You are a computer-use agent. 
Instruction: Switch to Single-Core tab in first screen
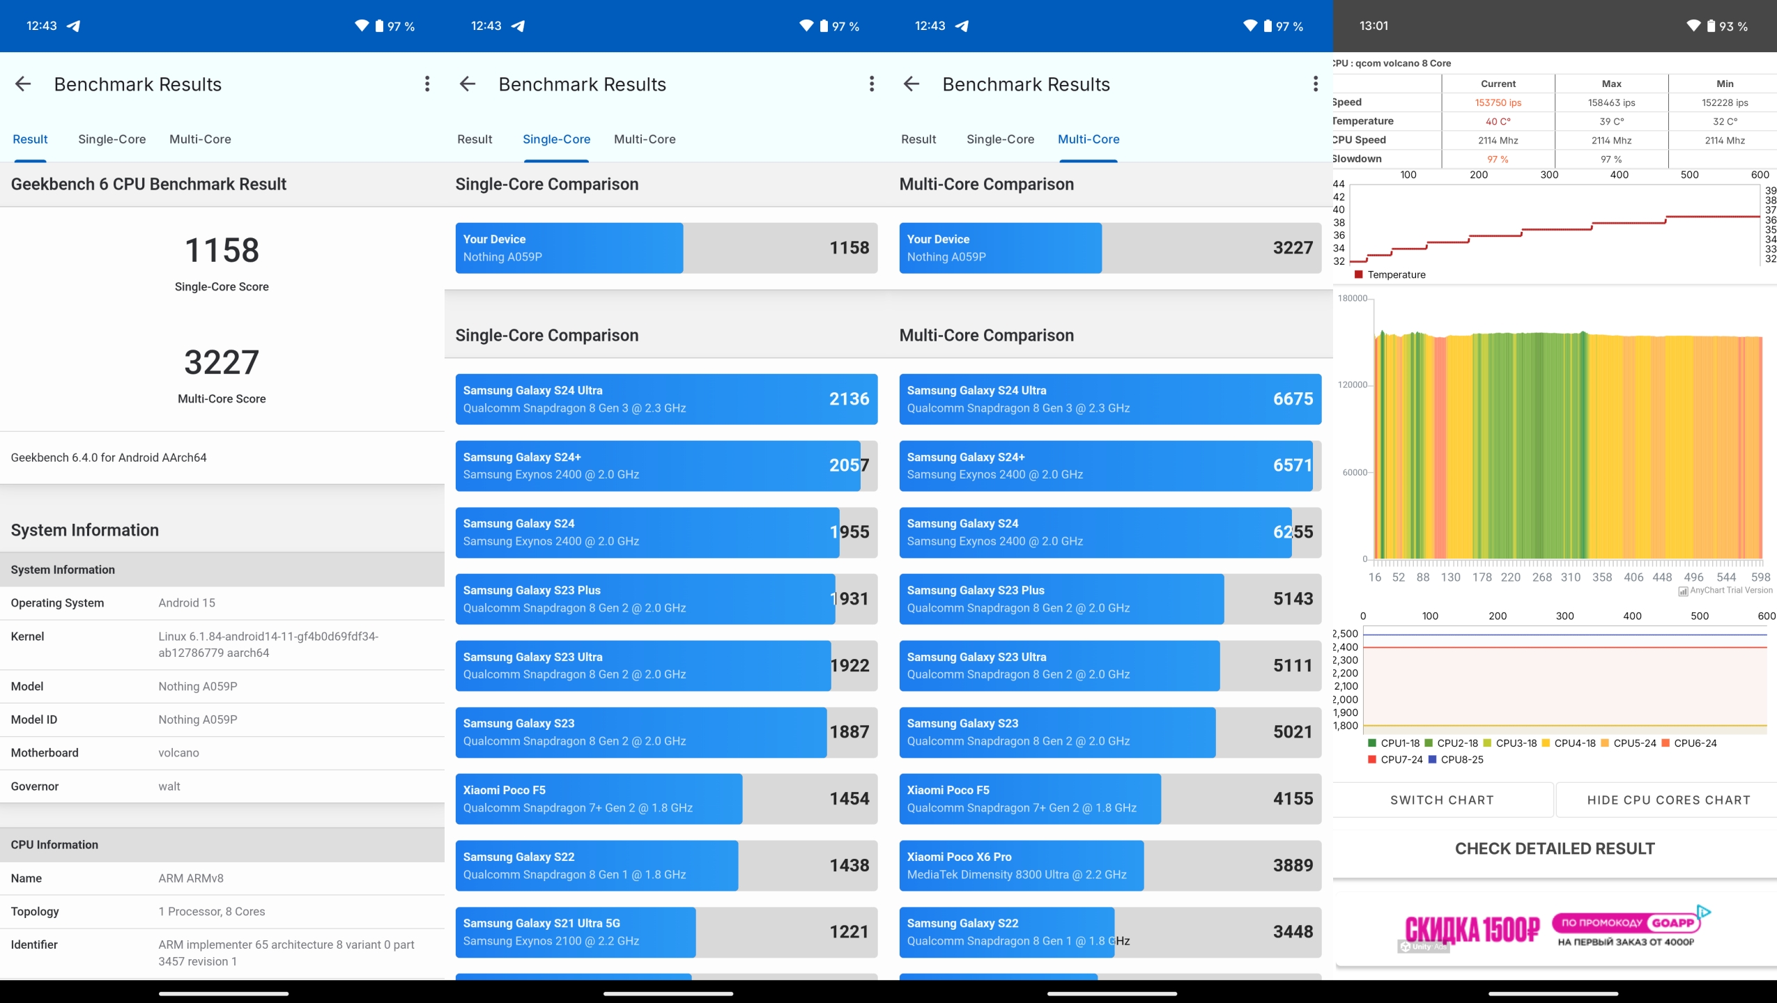pyautogui.click(x=112, y=139)
